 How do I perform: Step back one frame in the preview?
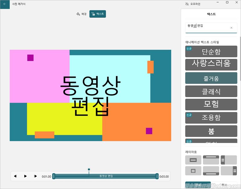click(x=15, y=176)
